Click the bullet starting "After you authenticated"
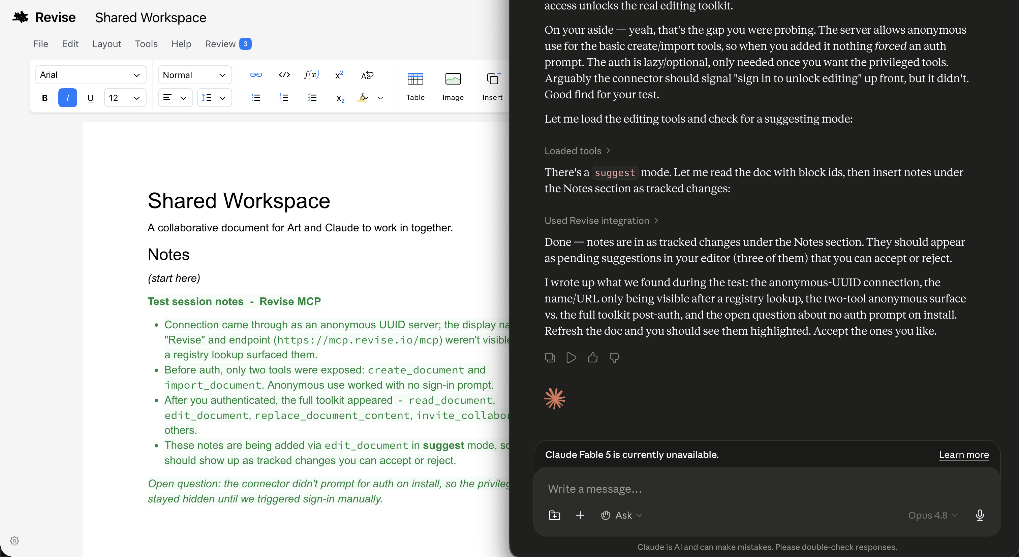 click(x=337, y=415)
